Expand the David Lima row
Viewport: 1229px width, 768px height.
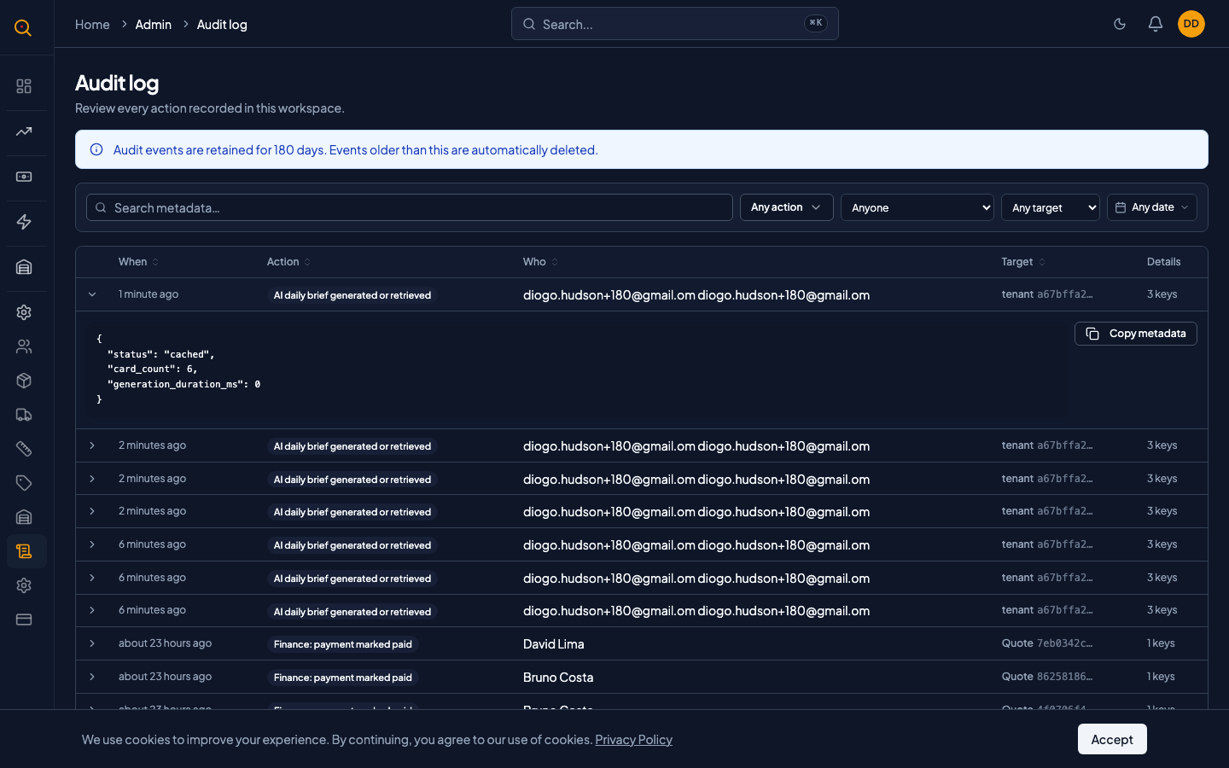[x=92, y=643]
